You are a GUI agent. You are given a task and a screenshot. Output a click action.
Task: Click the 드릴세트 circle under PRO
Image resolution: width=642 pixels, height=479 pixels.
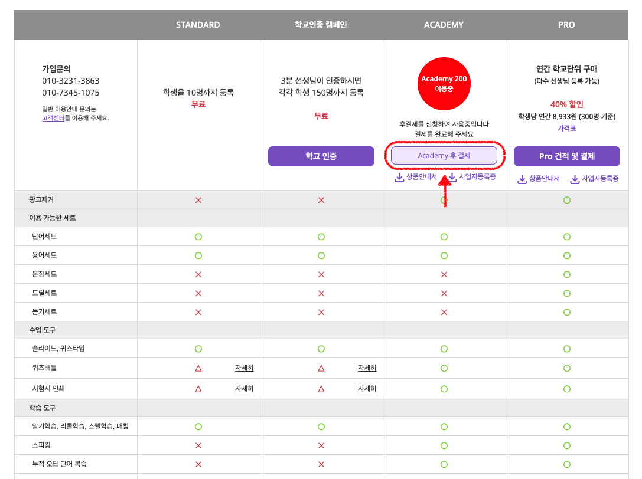(x=566, y=293)
